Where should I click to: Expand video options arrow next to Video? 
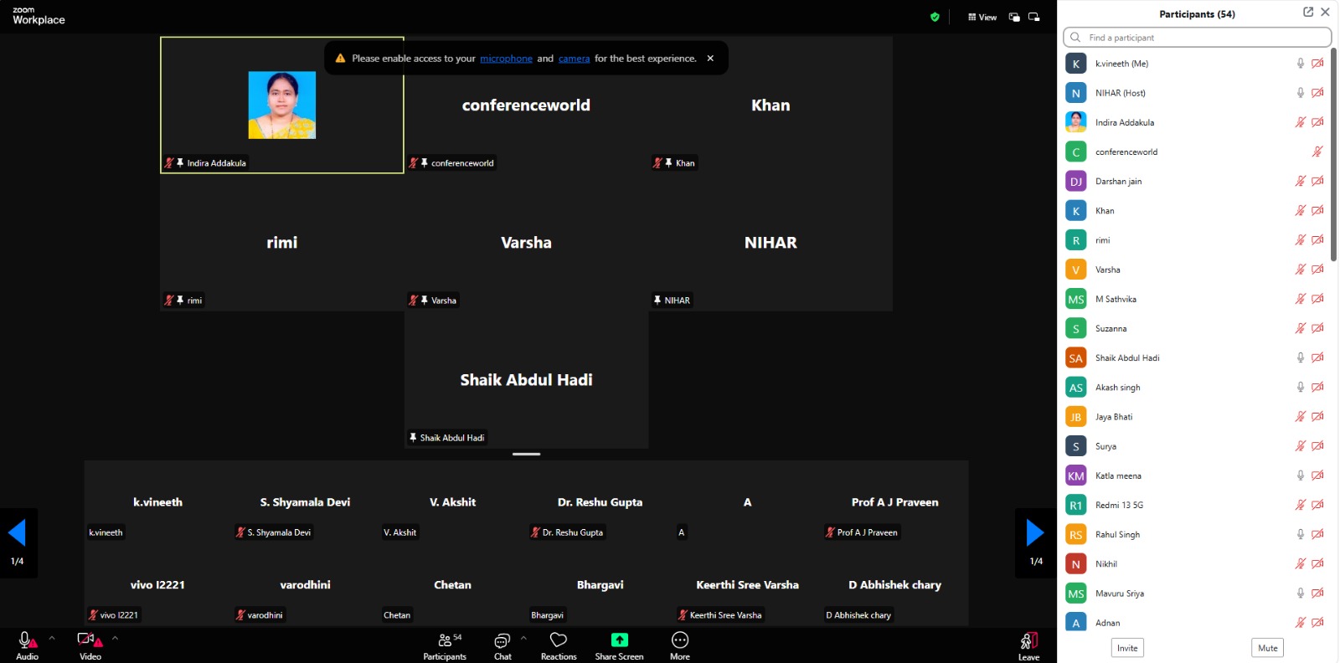click(x=115, y=638)
